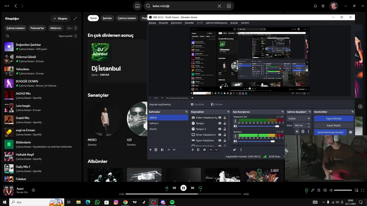Viewport: 367px width, 206px height.
Task: Mute Masaüstü Ses in OBS mixer
Action: pyautogui.click(x=235, y=126)
